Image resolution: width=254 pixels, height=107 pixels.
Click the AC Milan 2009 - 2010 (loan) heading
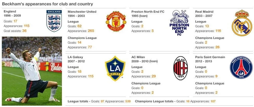[x=144, y=59]
